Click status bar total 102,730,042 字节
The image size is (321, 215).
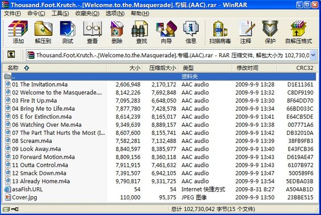tap(213, 209)
